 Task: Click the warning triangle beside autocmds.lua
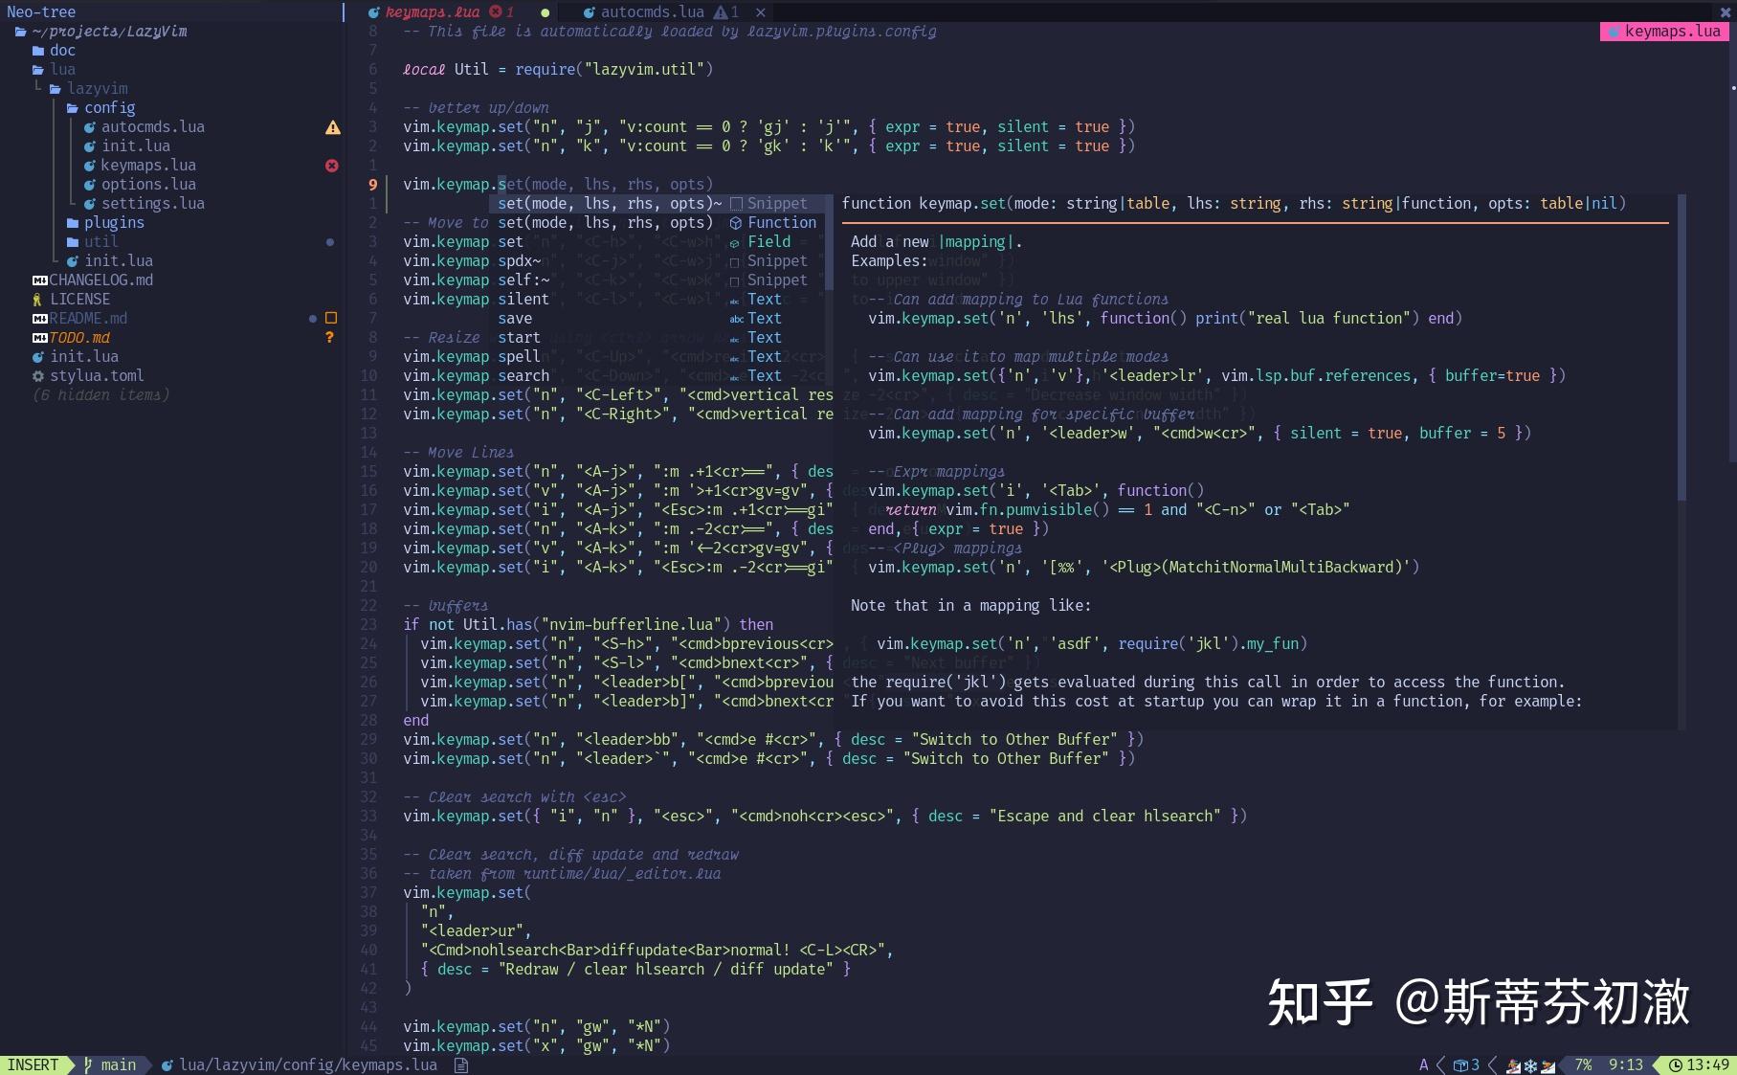[332, 126]
